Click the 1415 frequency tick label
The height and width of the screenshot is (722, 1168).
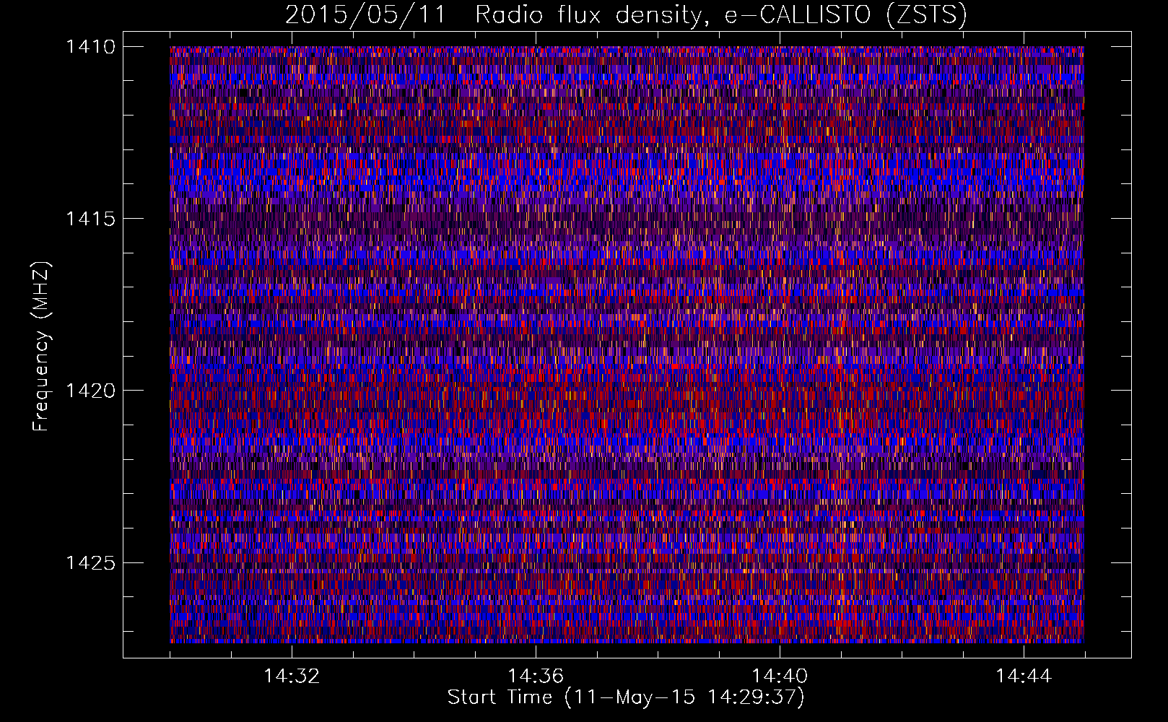pyautogui.click(x=90, y=219)
